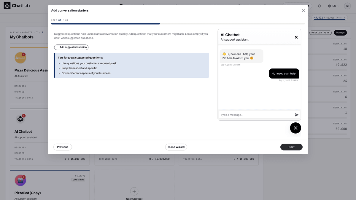Focus the Type a message input field

pyautogui.click(x=256, y=115)
